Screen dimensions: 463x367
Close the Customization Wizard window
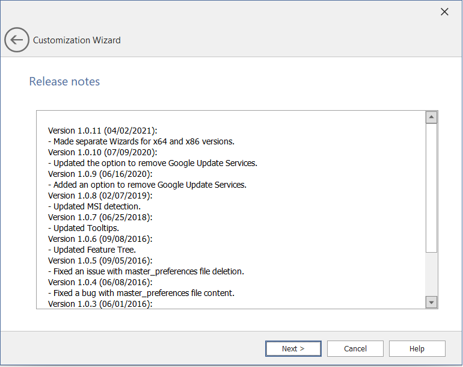point(444,11)
